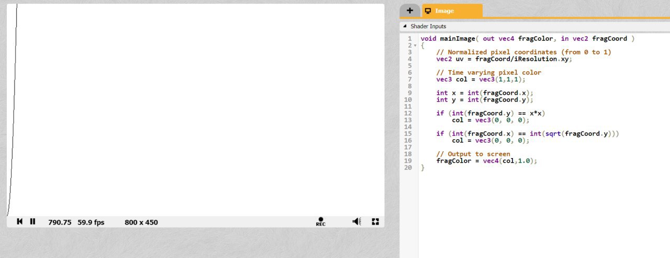
Task: Start recording with the REC button
Action: tap(320, 222)
